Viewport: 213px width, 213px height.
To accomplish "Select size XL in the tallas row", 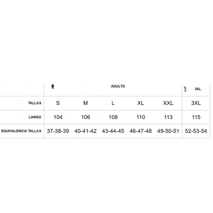I will pos(141,103).
